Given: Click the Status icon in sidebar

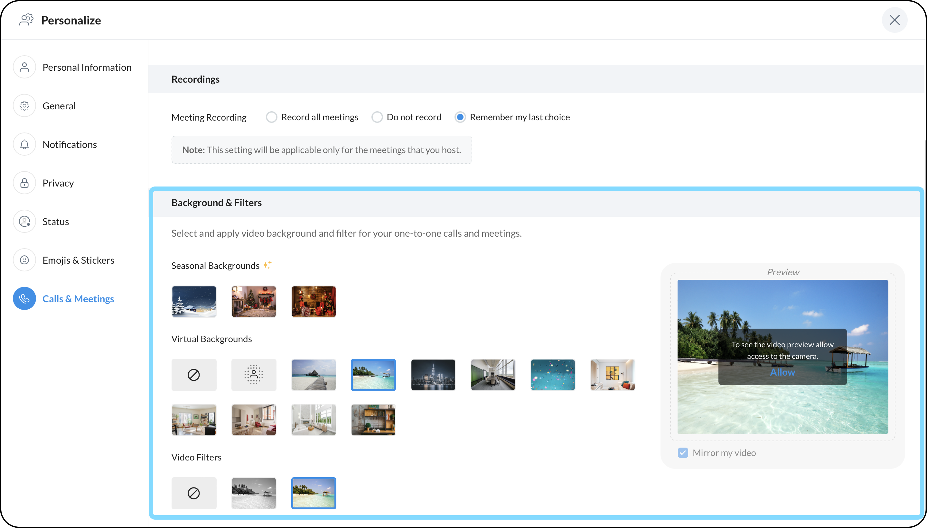Looking at the screenshot, I should click(x=24, y=221).
